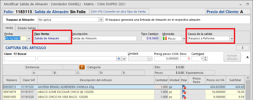This screenshot has height=100, width=253.
Task: Click flag icon in ABACO ACME ESCOLAR row
Action: pyautogui.click(x=184, y=92)
